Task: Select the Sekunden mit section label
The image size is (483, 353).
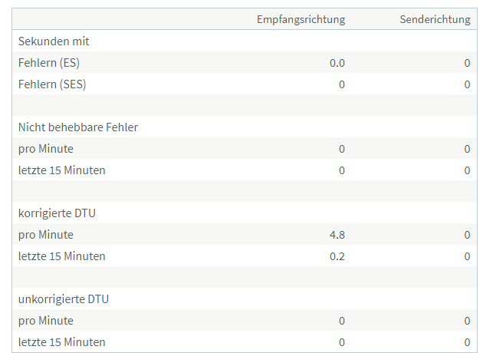Action: pos(54,41)
